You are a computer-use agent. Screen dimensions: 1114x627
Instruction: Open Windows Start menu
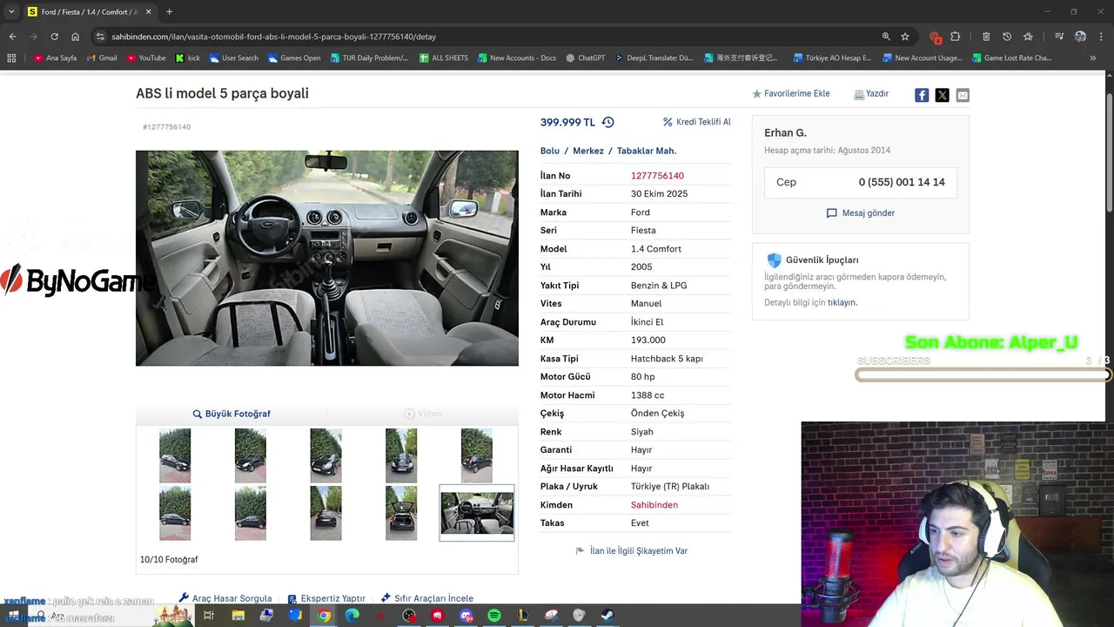click(x=12, y=616)
